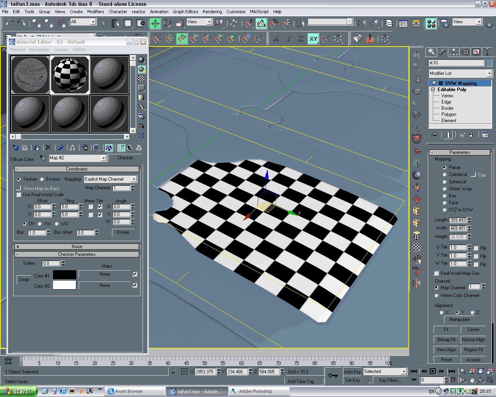Click the Rotate button in Coordinates

point(123,232)
